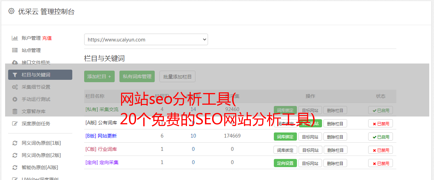Click 删除栏目 in the 网站更新 row
This screenshot has width=434, height=180.
pyautogui.click(x=335, y=137)
